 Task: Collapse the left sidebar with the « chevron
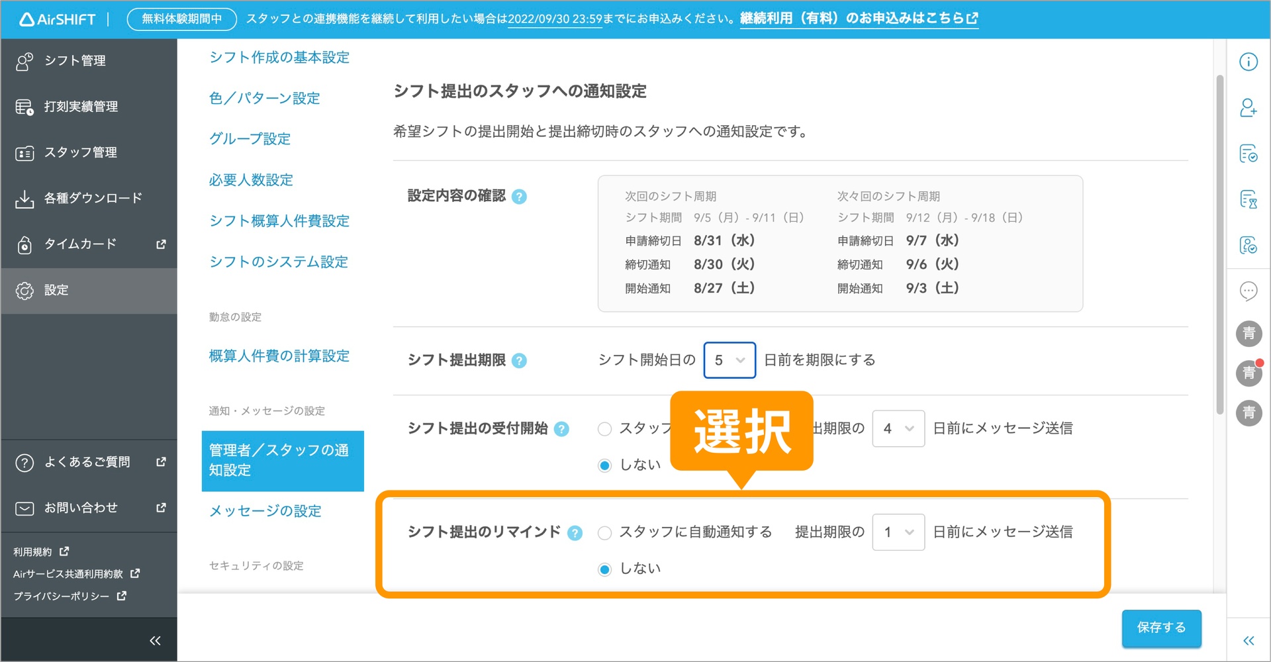155,639
